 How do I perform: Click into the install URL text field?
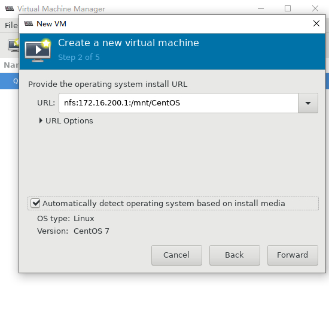click(x=178, y=103)
